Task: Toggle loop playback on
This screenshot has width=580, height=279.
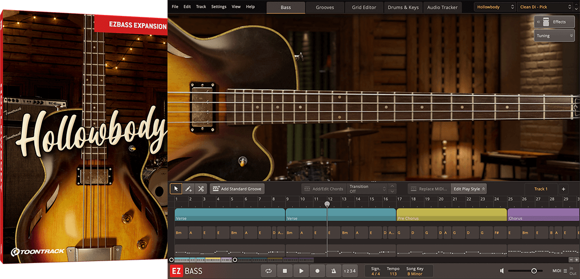Action: [x=268, y=271]
